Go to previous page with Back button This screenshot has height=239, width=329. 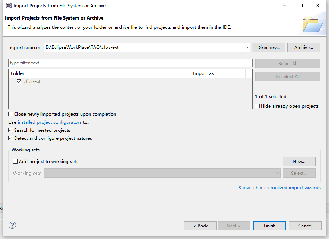[x=200, y=226]
